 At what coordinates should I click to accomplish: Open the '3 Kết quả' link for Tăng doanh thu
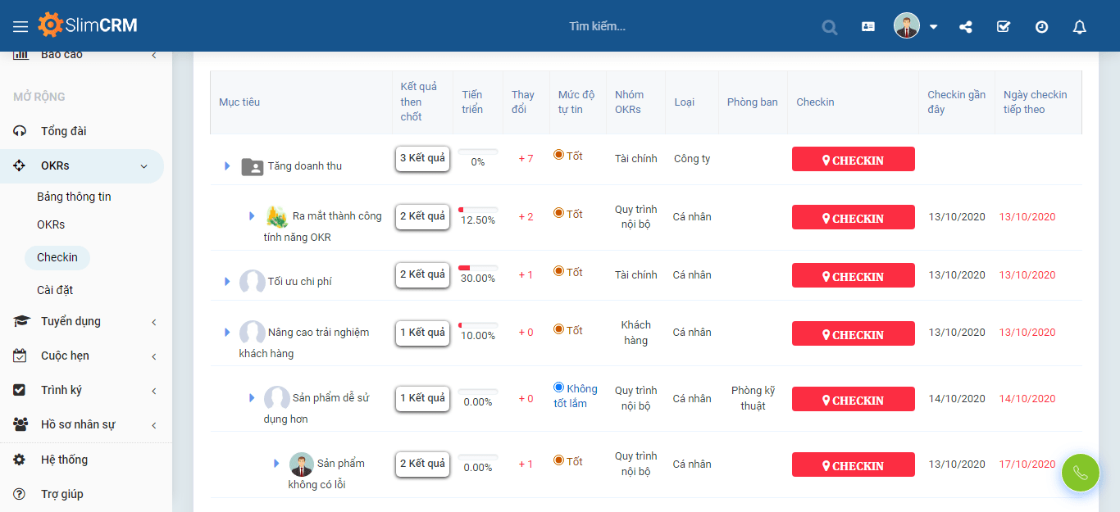pos(422,158)
